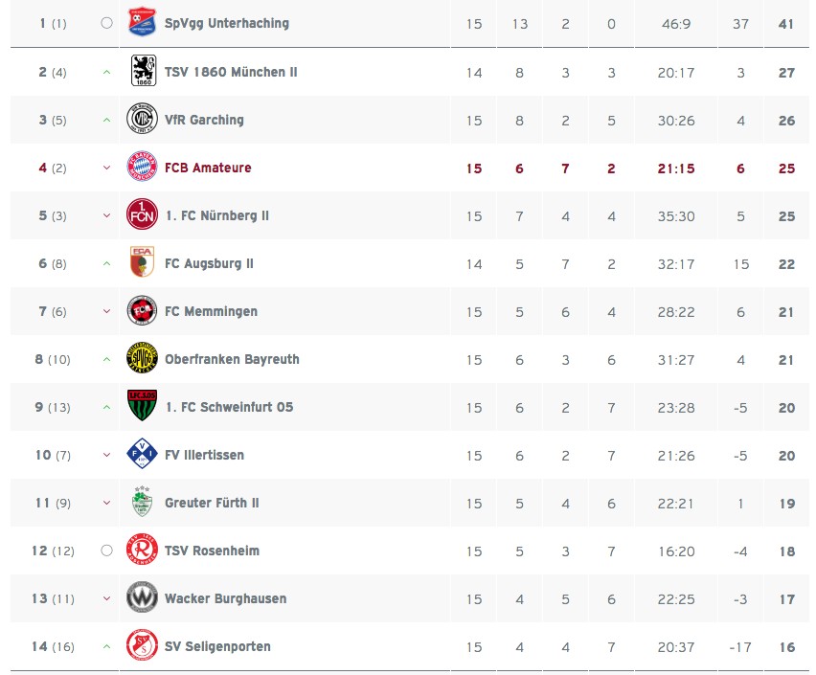Image resolution: width=816 pixels, height=675 pixels.
Task: Click the Wacker Burghausen W logo
Action: point(142,596)
